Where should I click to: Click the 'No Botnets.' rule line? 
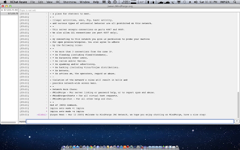click(60, 70)
